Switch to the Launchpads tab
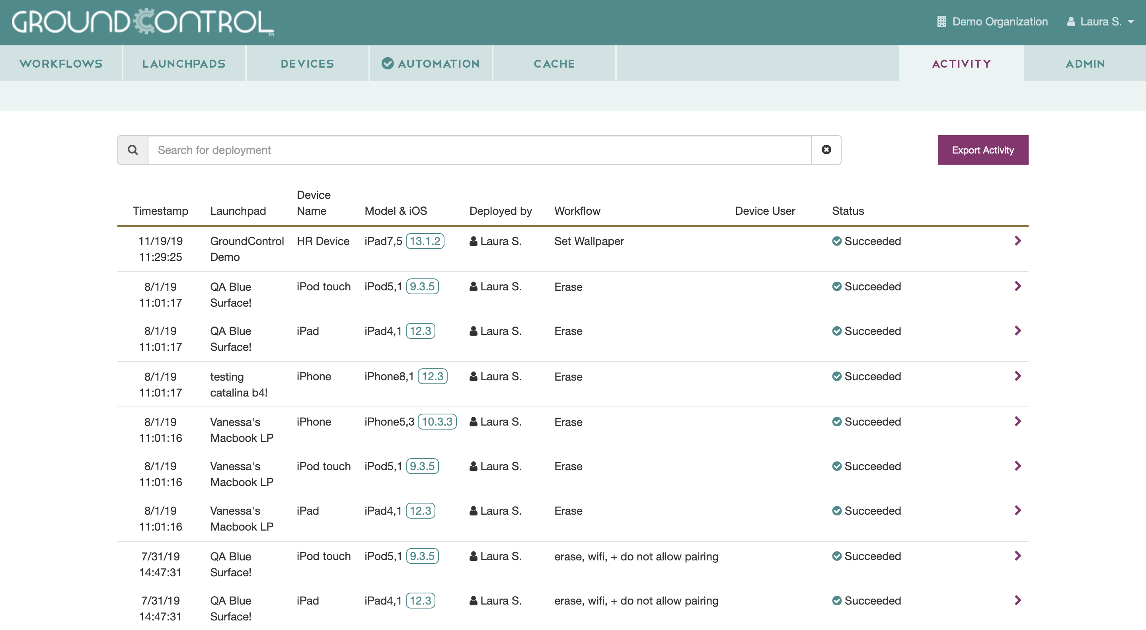 click(184, 64)
